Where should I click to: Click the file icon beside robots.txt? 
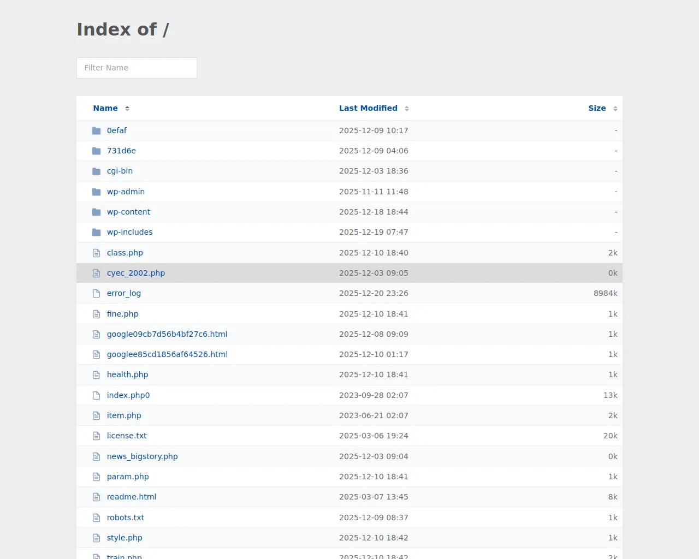tap(97, 518)
